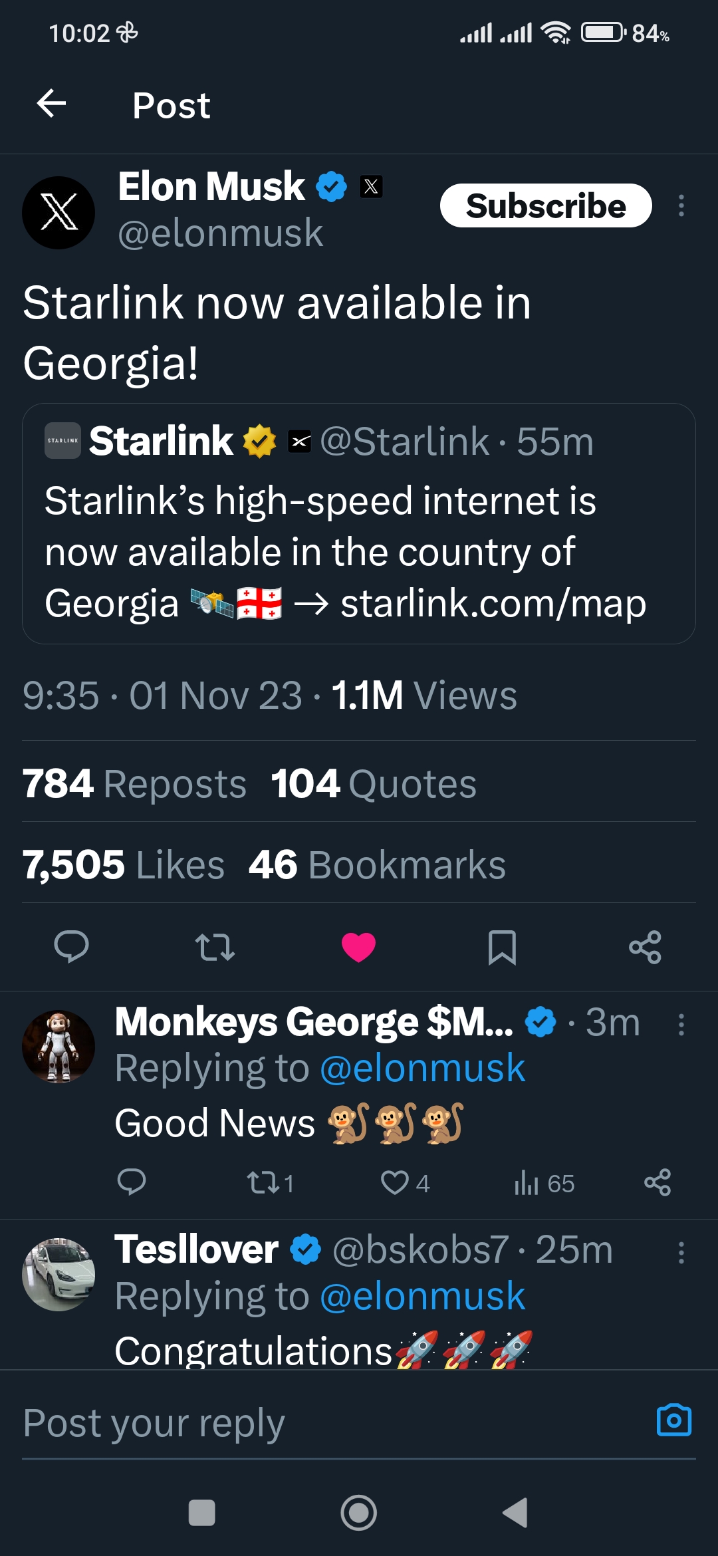Open three-dot menu on Tesllover reply
This screenshot has height=1556, width=718.
click(681, 1253)
